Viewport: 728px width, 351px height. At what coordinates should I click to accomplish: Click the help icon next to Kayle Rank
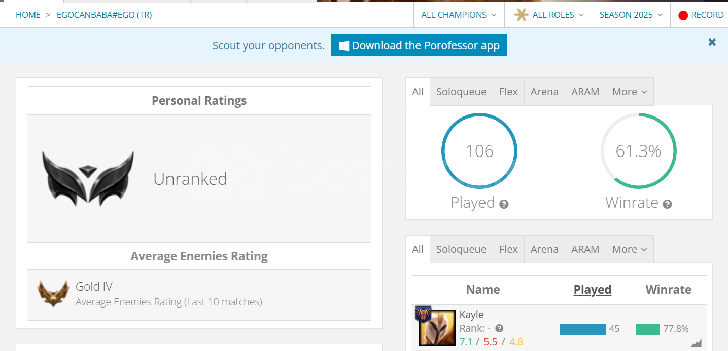click(499, 328)
